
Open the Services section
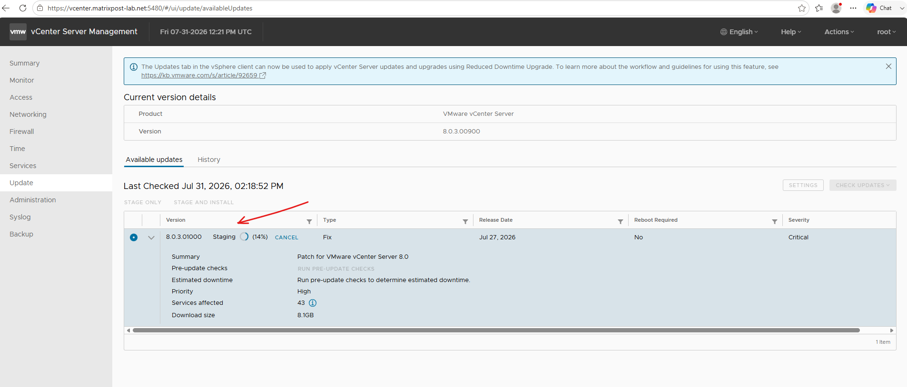coord(56,166)
